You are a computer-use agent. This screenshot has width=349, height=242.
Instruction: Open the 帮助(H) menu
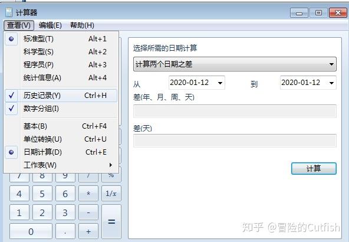click(x=82, y=25)
